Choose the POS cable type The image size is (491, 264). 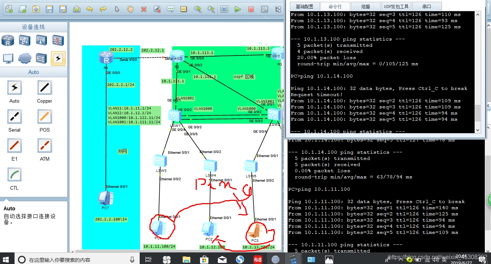click(x=44, y=116)
